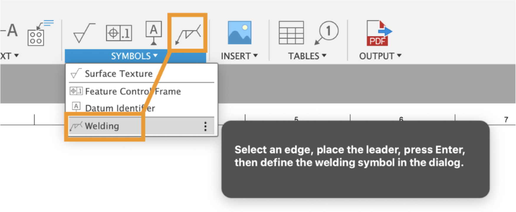Select the Table tool icon
The width and height of the screenshot is (516, 212).
tap(291, 33)
